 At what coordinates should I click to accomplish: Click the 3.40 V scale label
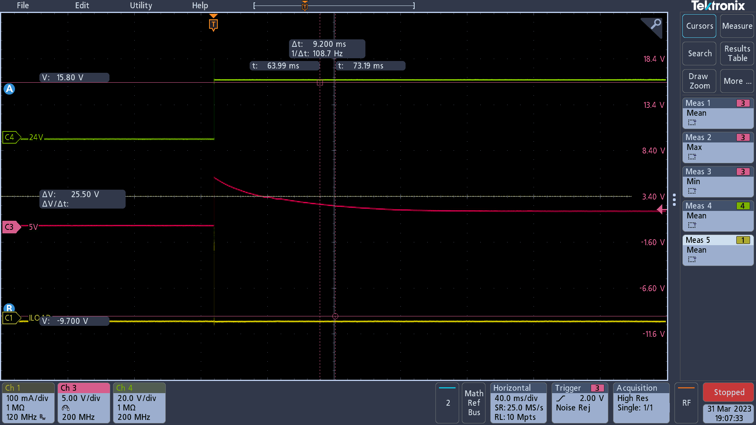[x=653, y=197]
